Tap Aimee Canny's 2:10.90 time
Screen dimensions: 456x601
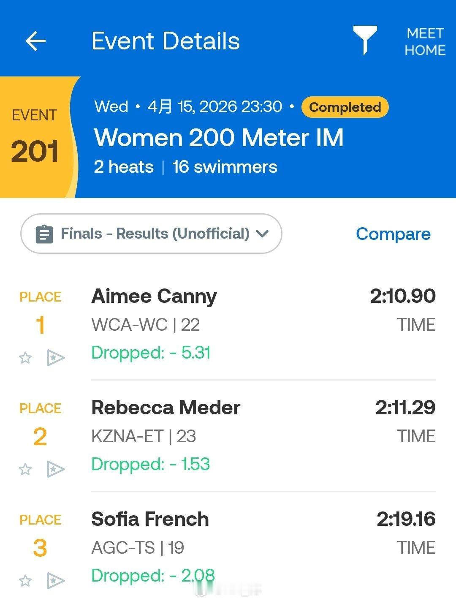pos(403,296)
